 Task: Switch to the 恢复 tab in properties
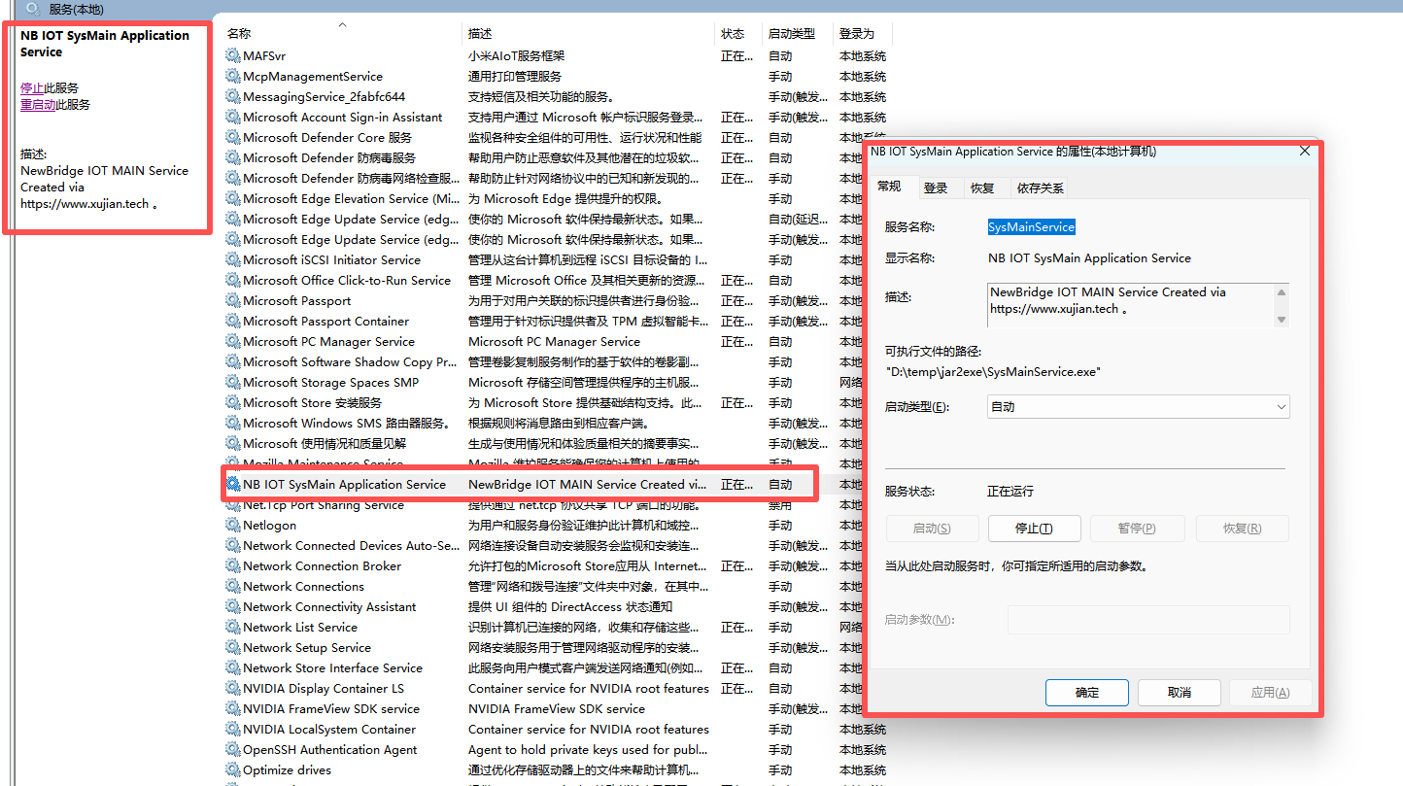tap(982, 188)
